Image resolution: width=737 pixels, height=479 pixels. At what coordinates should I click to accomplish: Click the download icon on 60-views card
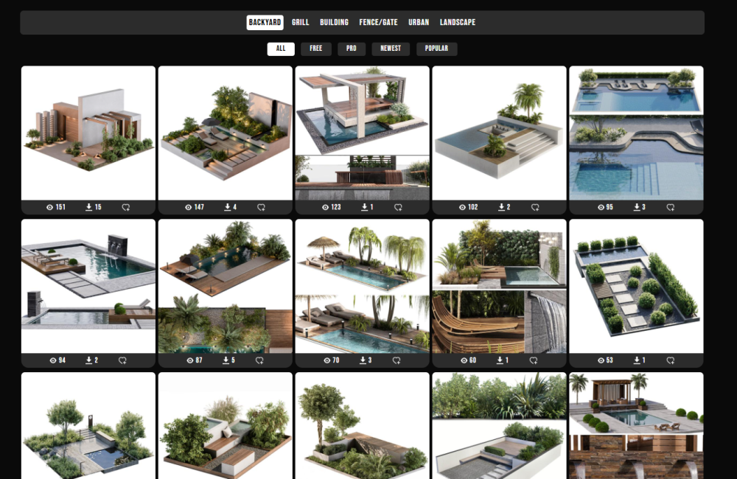500,360
